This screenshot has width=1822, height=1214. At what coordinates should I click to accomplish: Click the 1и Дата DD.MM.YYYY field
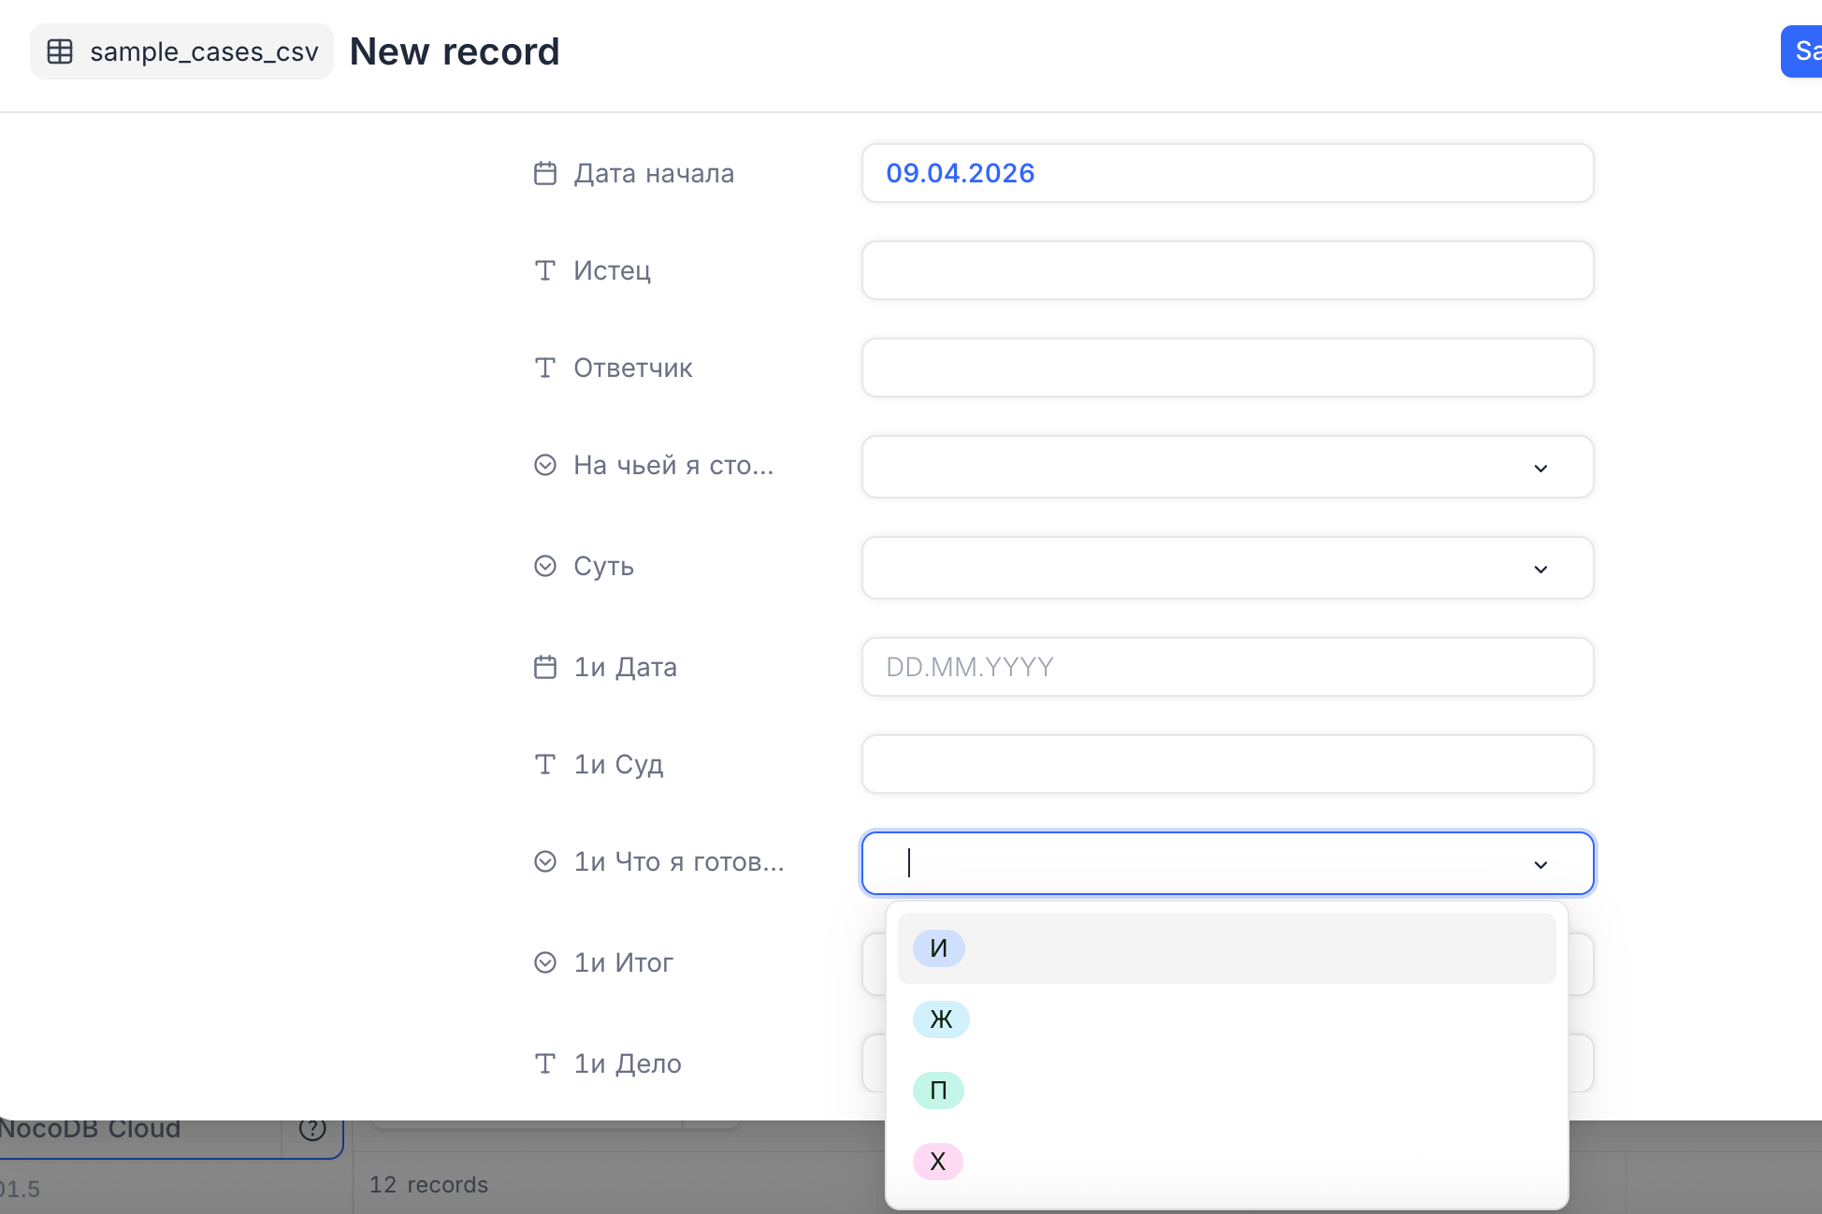tap(1227, 667)
